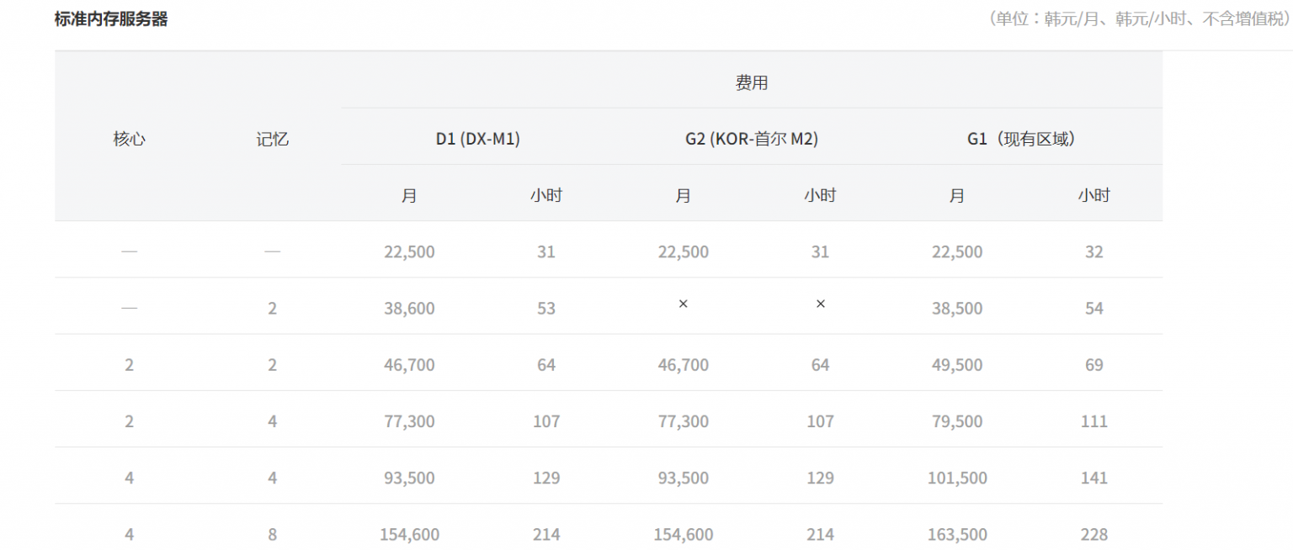Screen dimensions: 1293x550
Task: Click the × mark under G2 hourly column
Action: coord(820,304)
